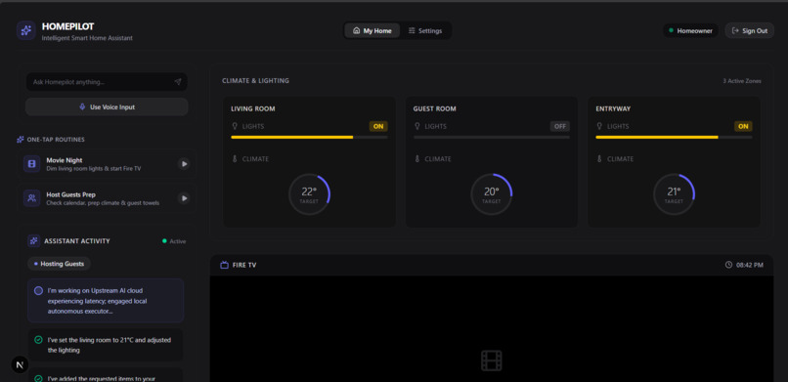Click the Living Room thermometer icon
The height and width of the screenshot is (382, 788).
[x=235, y=158]
